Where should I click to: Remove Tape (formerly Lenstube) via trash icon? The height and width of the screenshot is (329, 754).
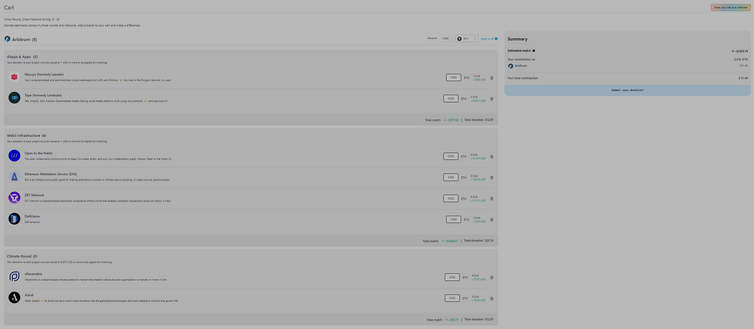(x=492, y=99)
